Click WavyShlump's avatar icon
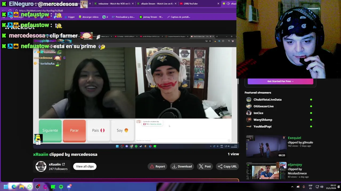The height and width of the screenshot is (191, 341). pyautogui.click(x=249, y=120)
